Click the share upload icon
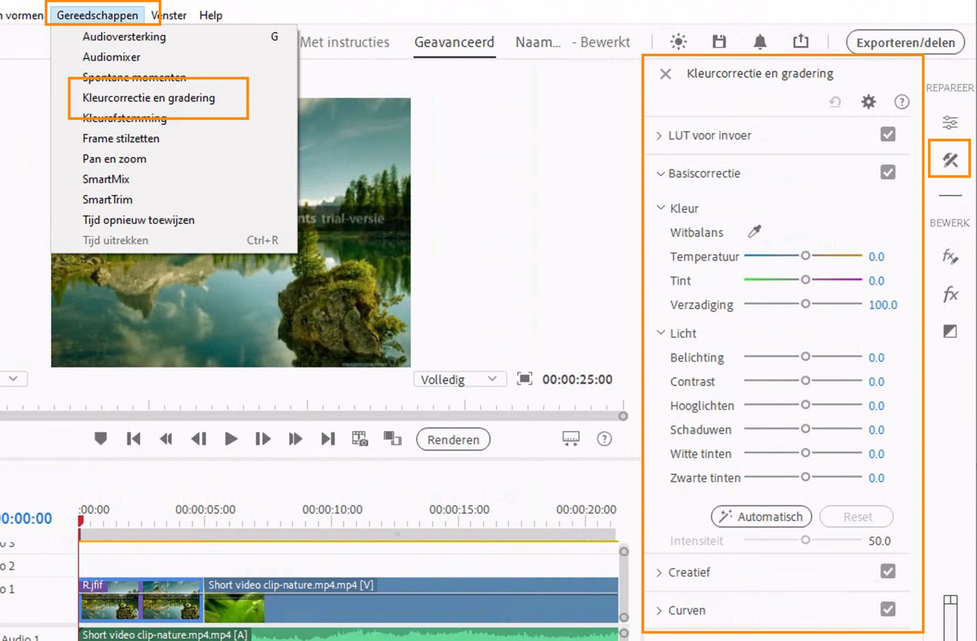Image resolution: width=977 pixels, height=641 pixels. click(800, 41)
